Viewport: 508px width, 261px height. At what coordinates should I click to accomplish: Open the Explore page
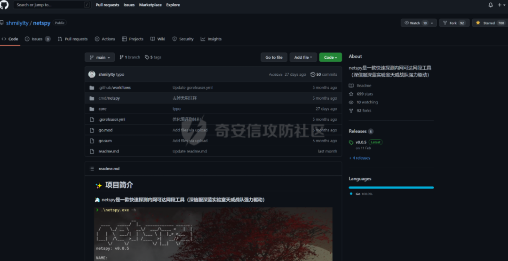(x=173, y=5)
